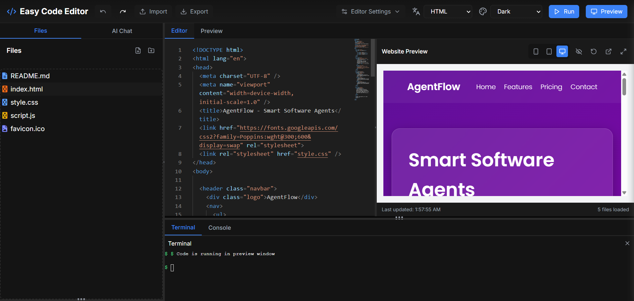Viewport: 634px width, 301px height.
Task: Click the <body> tag on line 10
Action: point(202,171)
